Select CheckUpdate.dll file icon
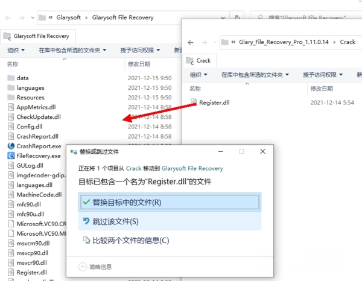This screenshot has height=281, width=362. [x=11, y=117]
